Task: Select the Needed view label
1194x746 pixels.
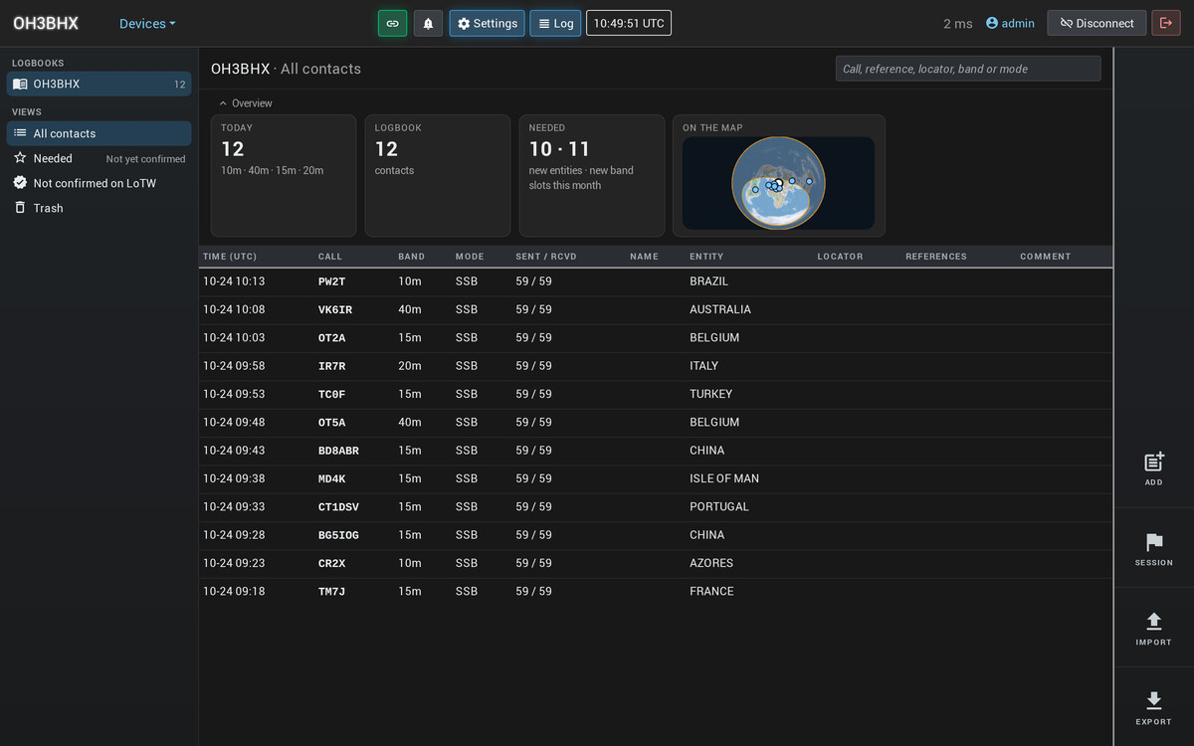Action: (x=53, y=158)
